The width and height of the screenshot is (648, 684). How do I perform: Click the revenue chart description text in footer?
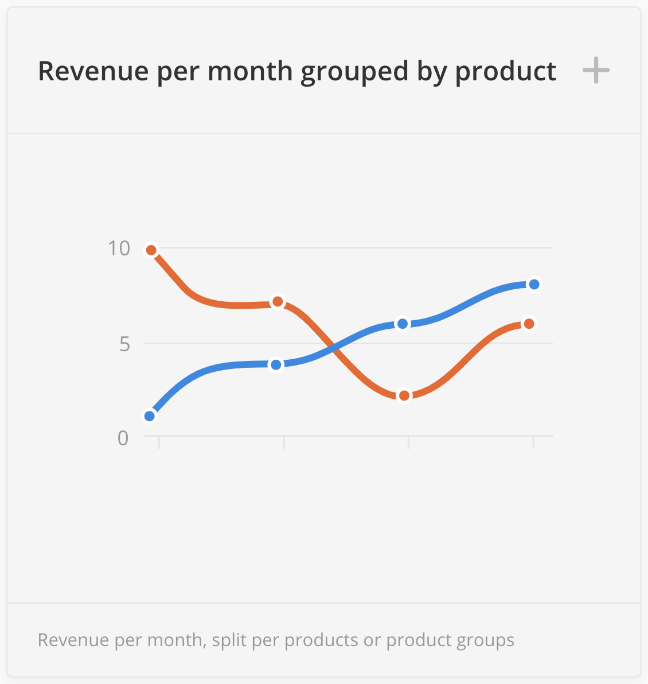pos(276,640)
